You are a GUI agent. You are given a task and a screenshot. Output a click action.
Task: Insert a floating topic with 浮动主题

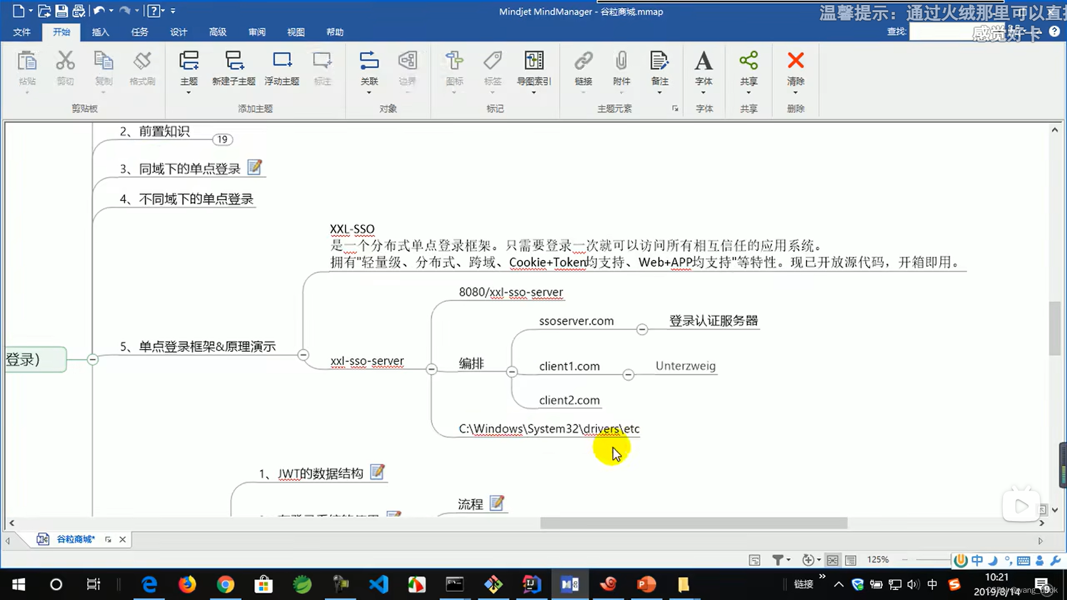click(x=282, y=68)
